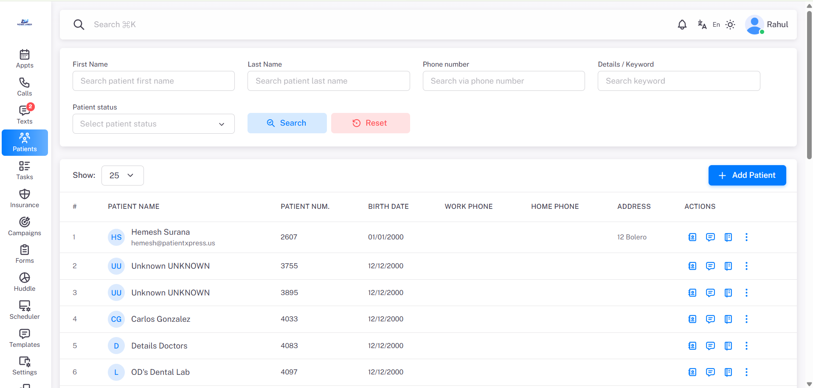Switch to the Patients section

tap(24, 142)
